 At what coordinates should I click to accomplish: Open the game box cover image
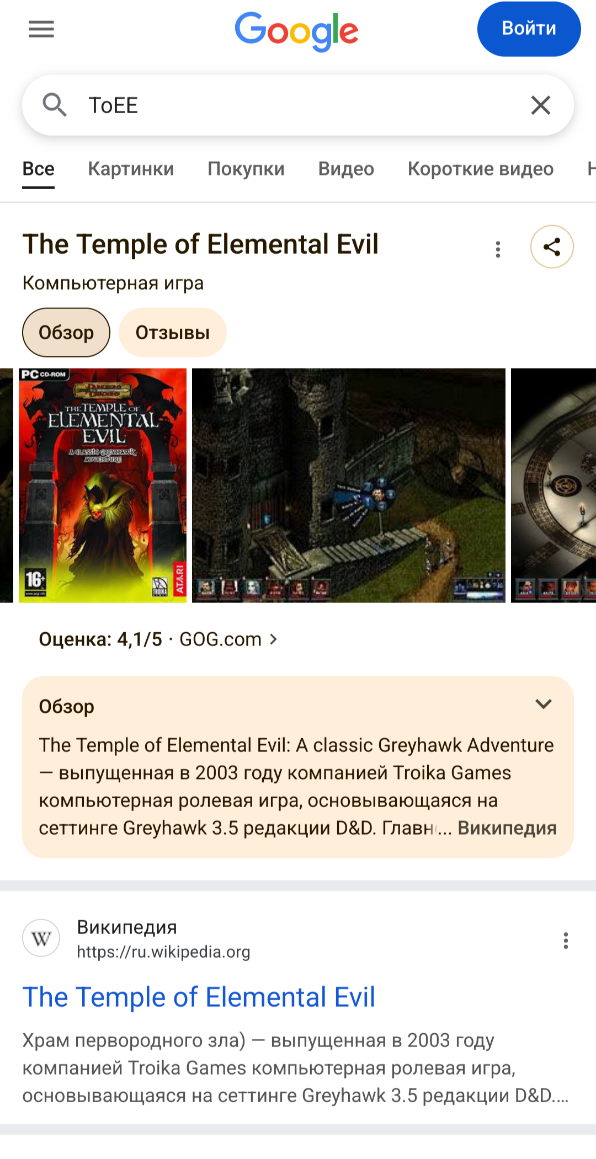(x=103, y=485)
